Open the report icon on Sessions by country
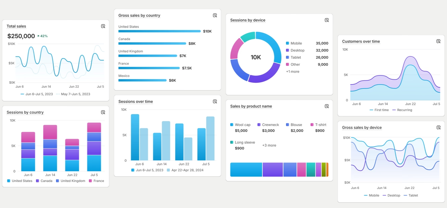This screenshot has height=208, width=447. 103,112
